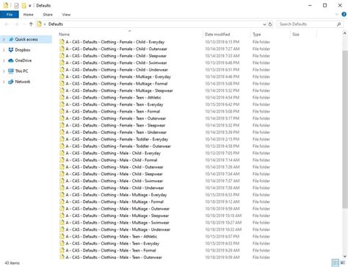Image resolution: width=348 pixels, height=267 pixels.
Task: Sort by the Name column header
Action: pyautogui.click(x=64, y=35)
